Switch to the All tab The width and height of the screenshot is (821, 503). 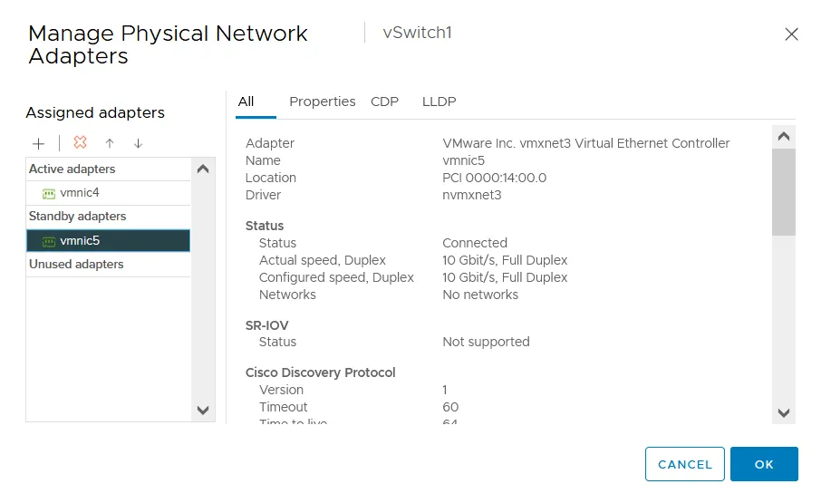pos(246,102)
